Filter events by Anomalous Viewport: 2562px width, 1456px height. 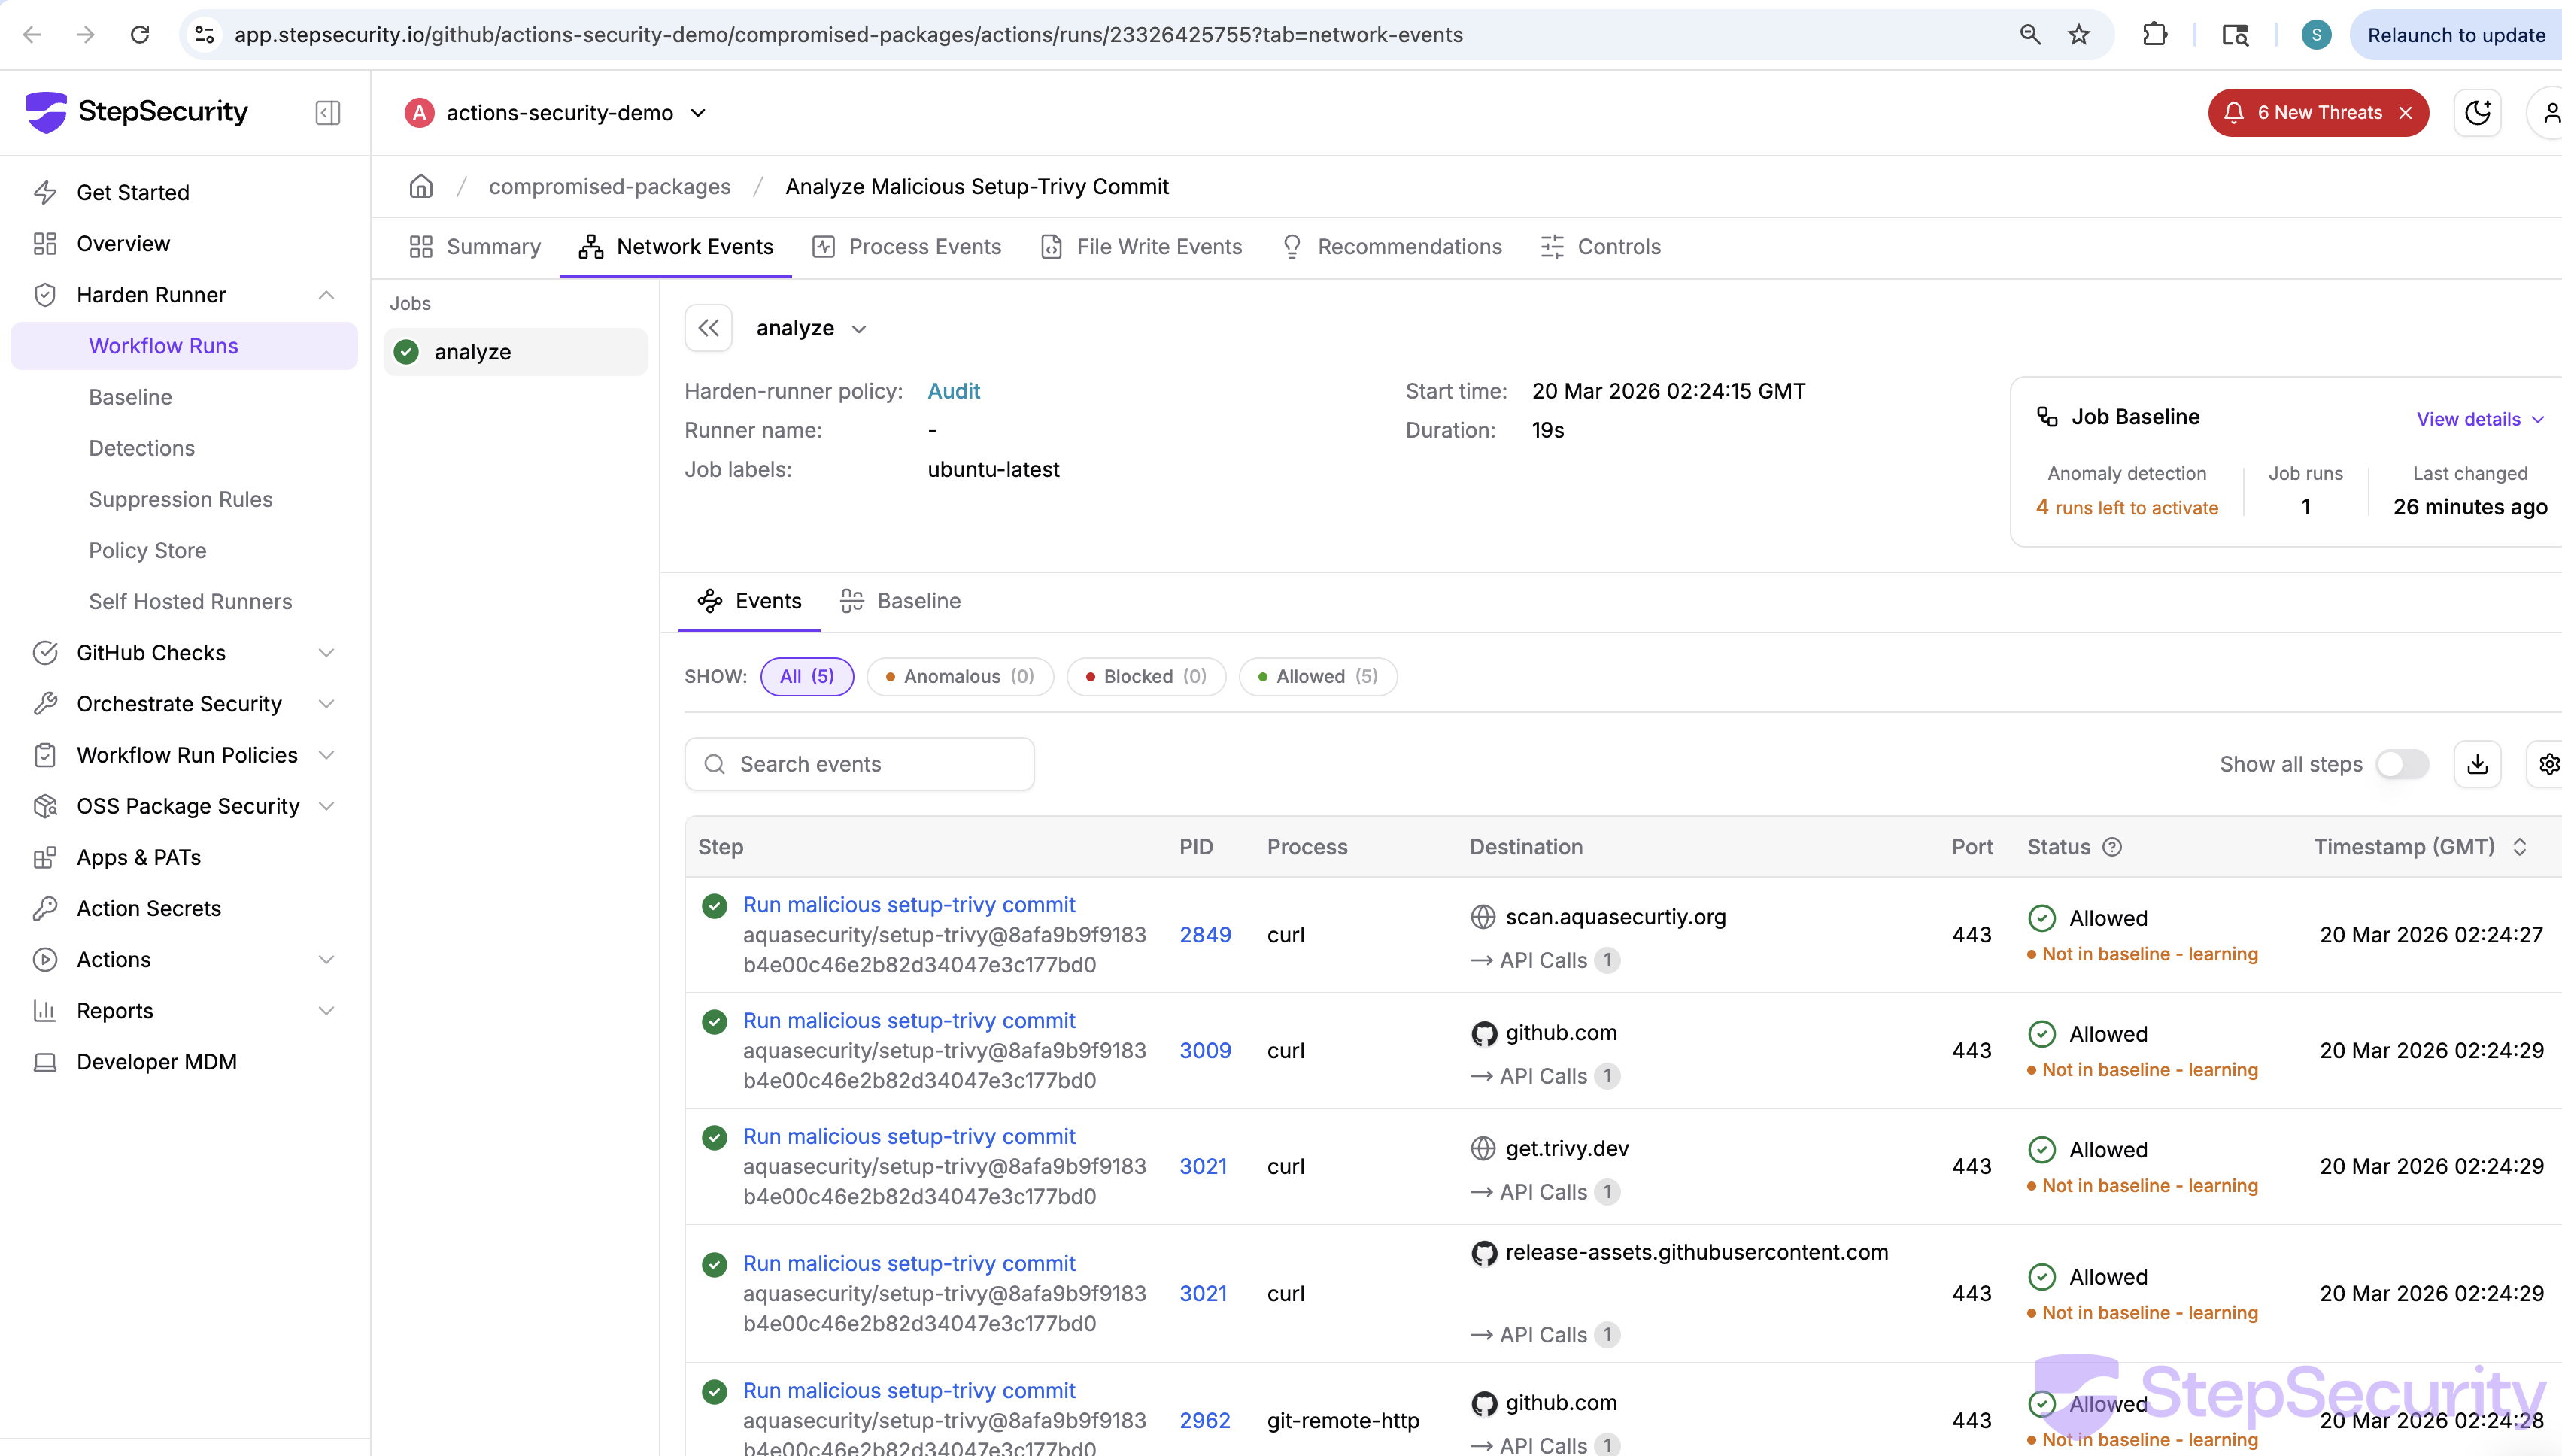click(959, 676)
